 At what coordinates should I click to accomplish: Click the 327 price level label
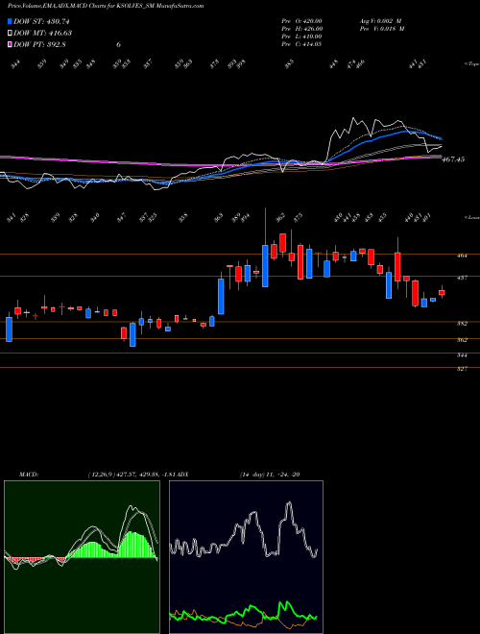463,369
